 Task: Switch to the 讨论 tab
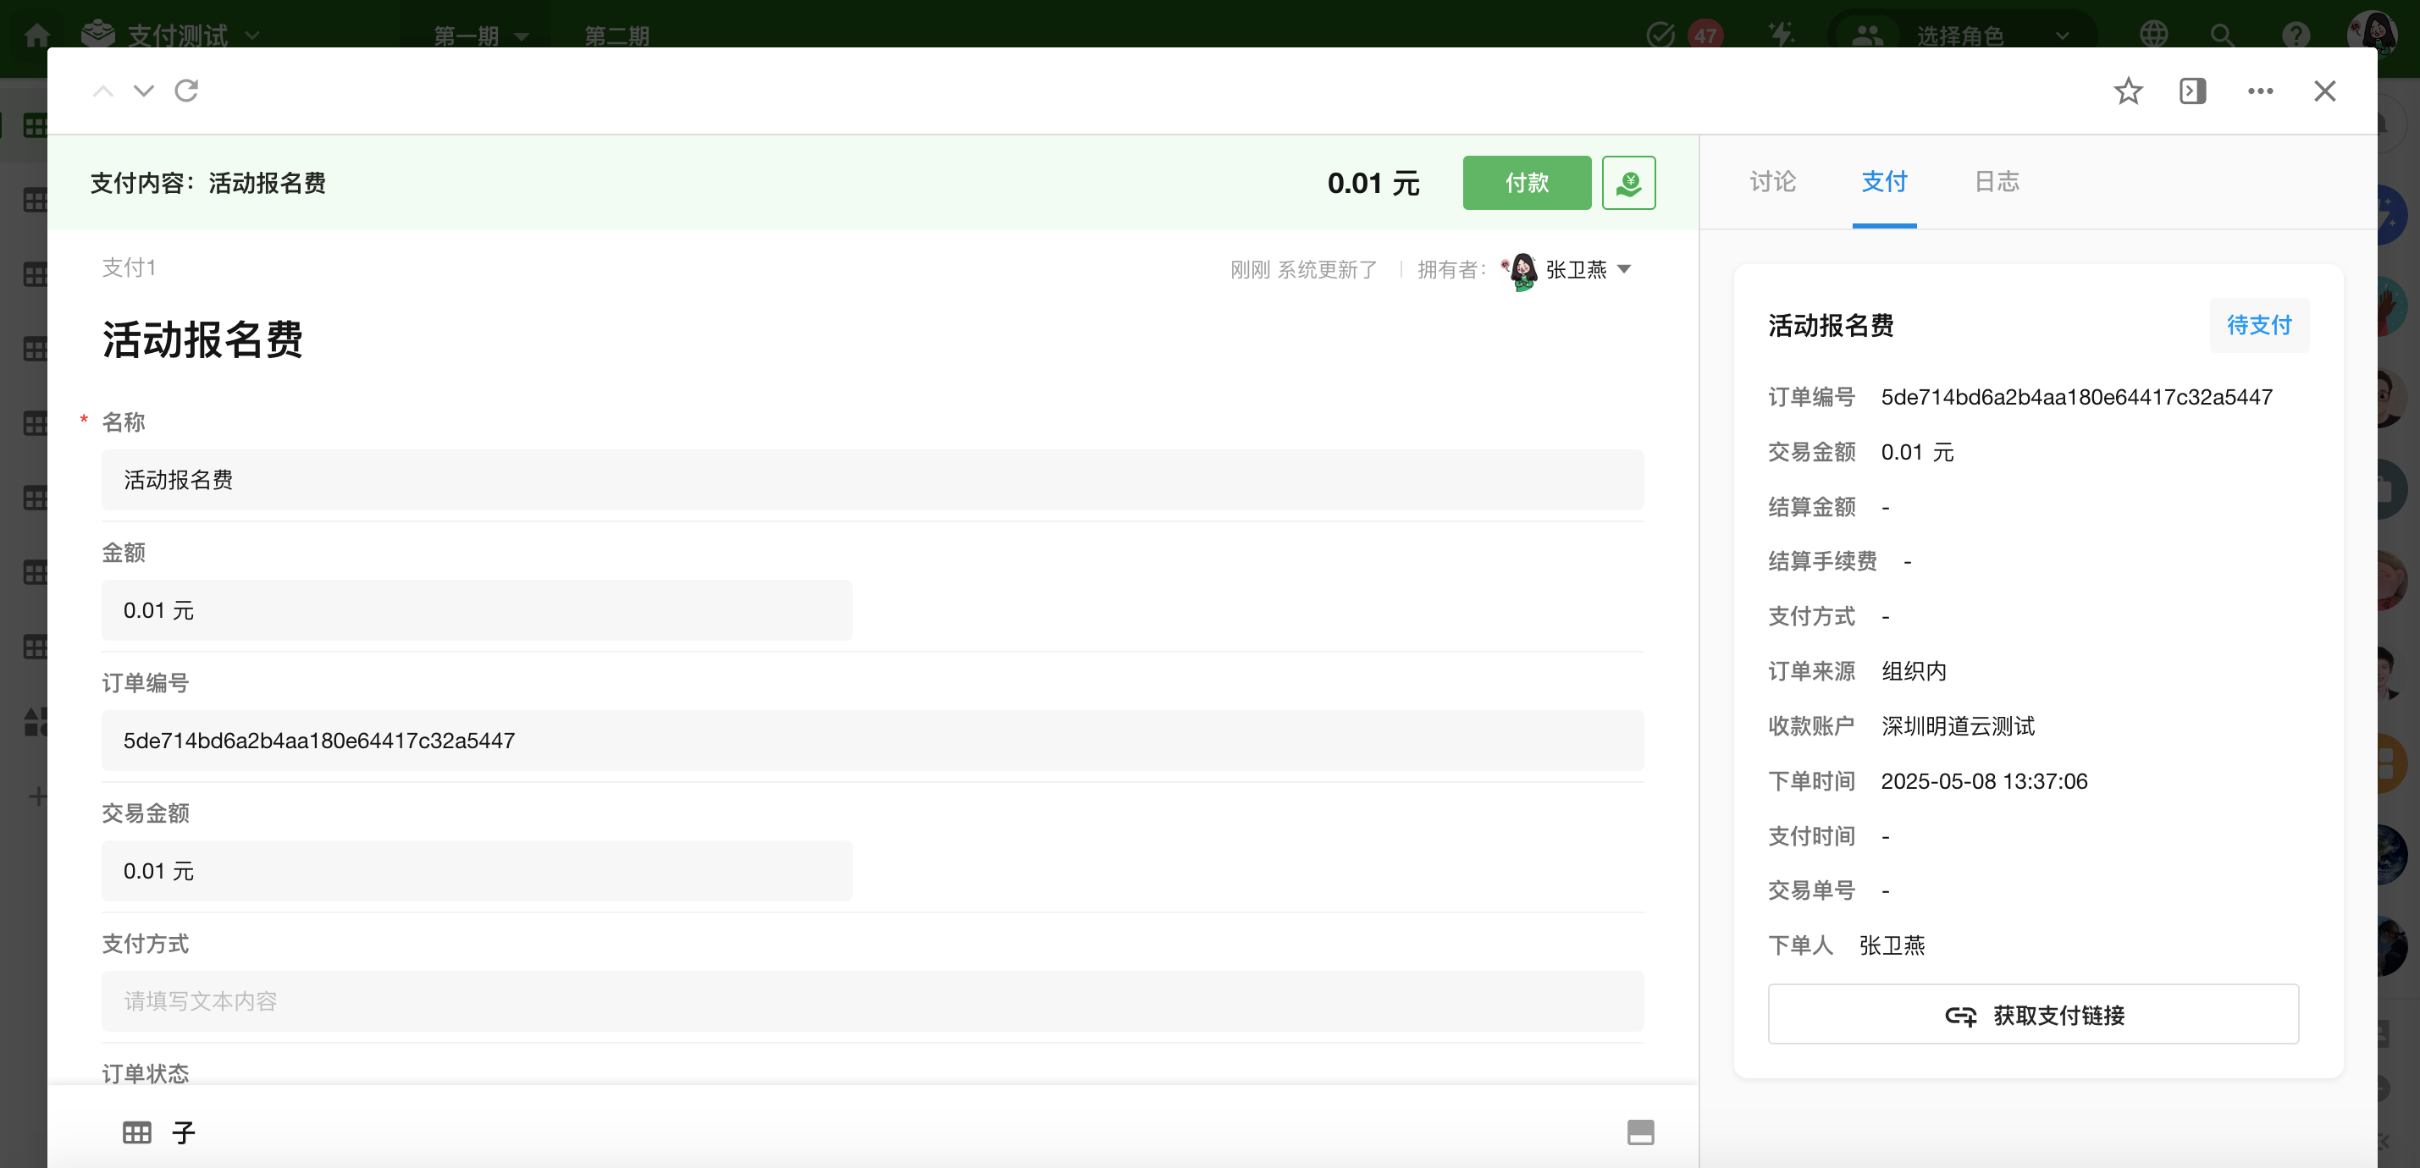(x=1773, y=182)
